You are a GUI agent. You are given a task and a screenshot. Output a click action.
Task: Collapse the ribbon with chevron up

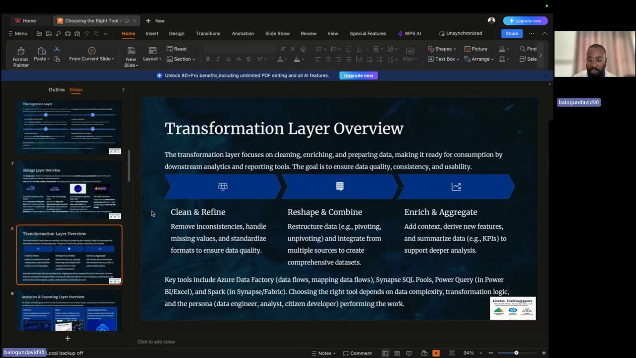[x=545, y=33]
